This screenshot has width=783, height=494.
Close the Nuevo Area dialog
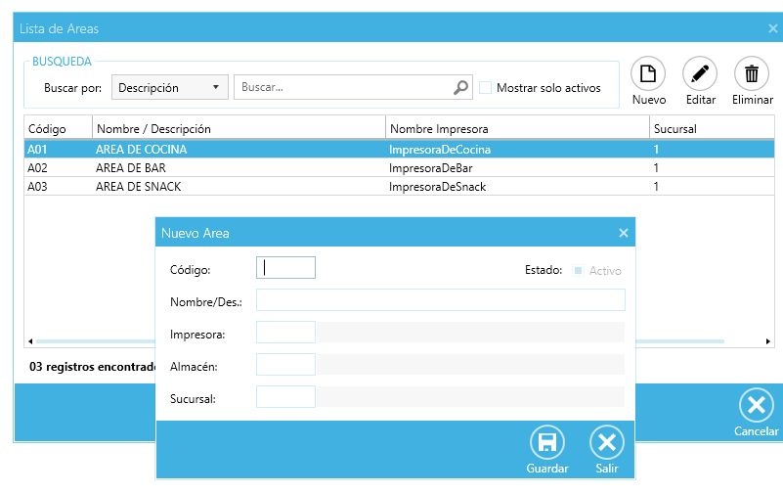click(x=624, y=234)
